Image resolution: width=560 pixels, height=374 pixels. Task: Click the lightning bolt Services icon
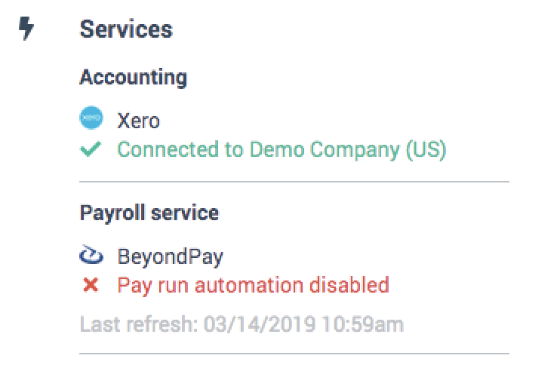coord(26,29)
